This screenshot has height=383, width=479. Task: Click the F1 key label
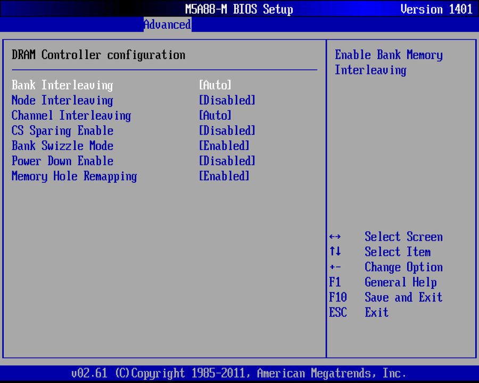[x=335, y=282]
